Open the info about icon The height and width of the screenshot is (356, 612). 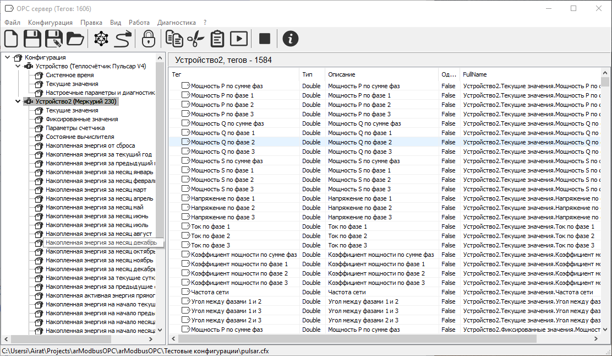(x=290, y=39)
